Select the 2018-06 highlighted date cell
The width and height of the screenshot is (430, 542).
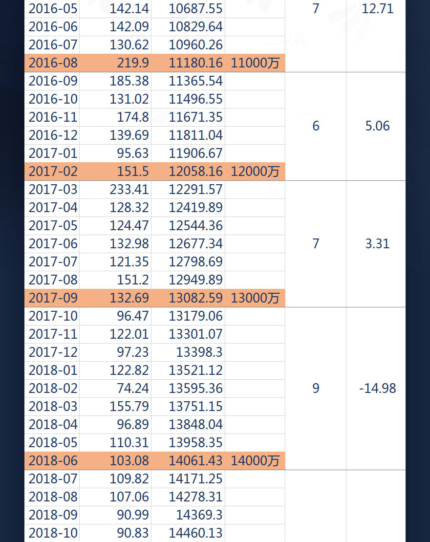[53, 461]
